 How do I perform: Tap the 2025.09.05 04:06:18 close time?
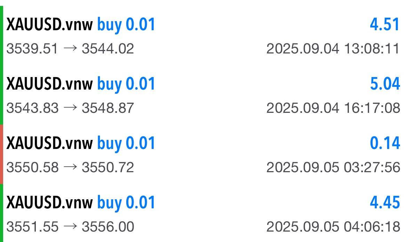333,227
